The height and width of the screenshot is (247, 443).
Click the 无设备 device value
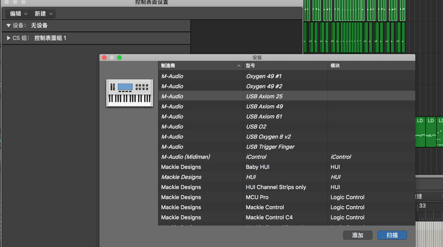click(39, 26)
